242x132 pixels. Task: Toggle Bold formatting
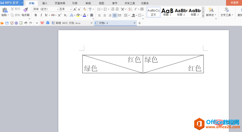[36, 15]
